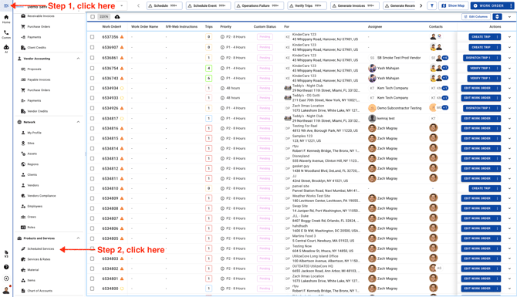Open the Help question-mark icon

point(6,267)
